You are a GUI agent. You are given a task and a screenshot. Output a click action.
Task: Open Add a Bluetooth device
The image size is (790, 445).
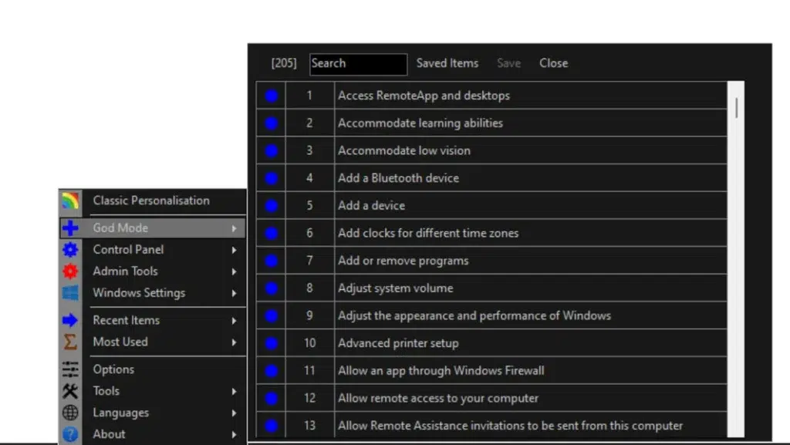coord(398,178)
